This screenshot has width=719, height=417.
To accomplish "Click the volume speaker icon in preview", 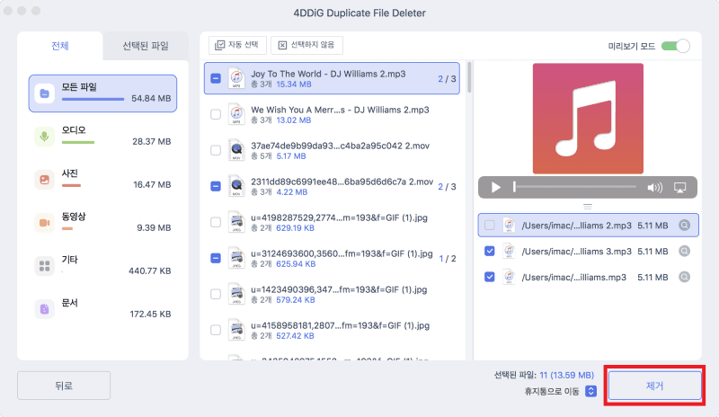I will [654, 187].
